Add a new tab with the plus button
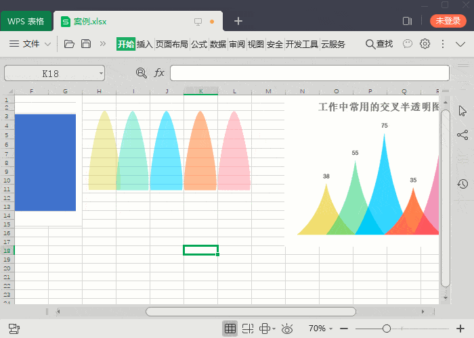 coord(238,21)
